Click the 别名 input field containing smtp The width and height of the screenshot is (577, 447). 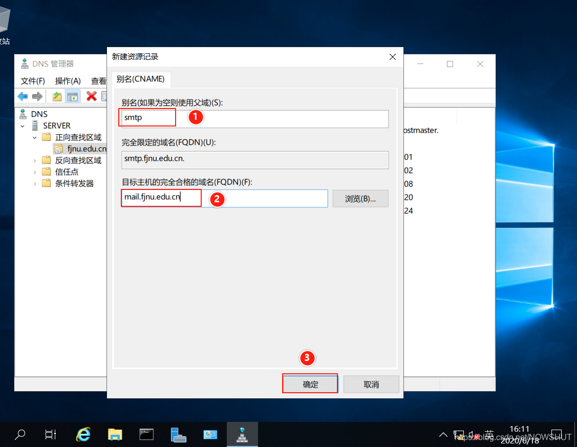[255, 119]
